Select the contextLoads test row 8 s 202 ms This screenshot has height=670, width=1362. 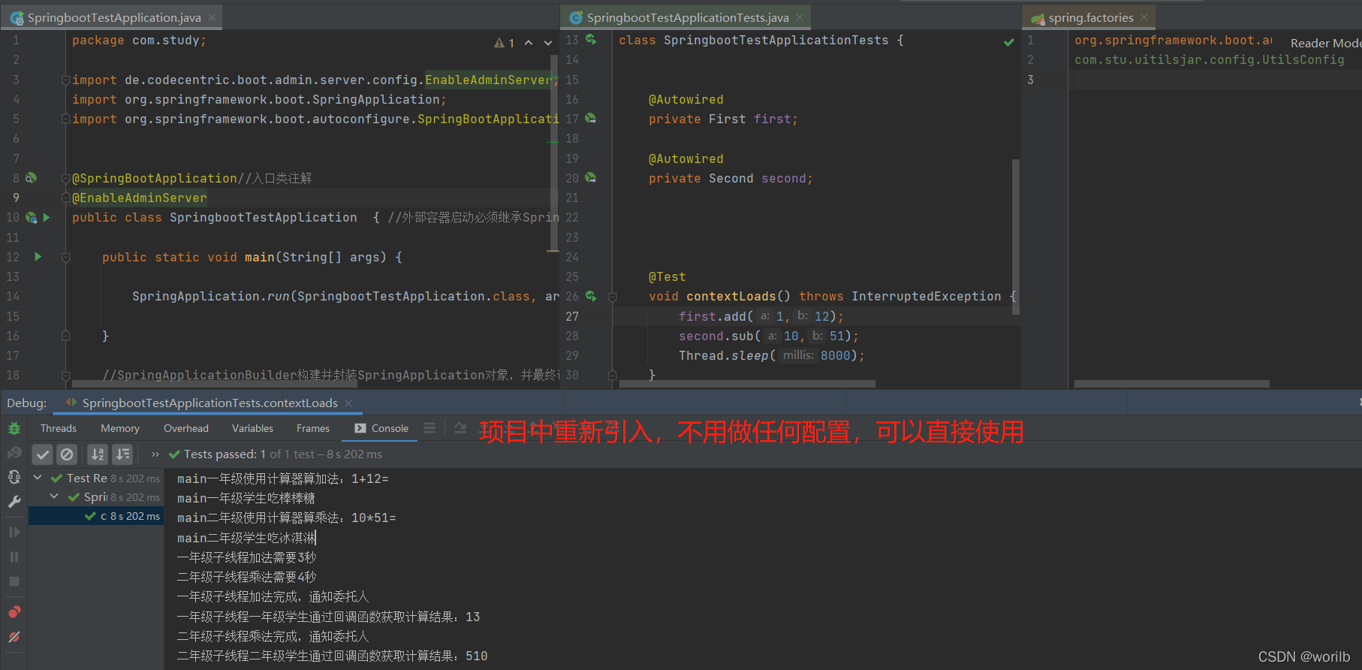coord(96,516)
